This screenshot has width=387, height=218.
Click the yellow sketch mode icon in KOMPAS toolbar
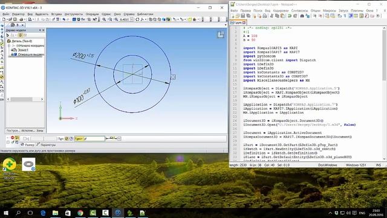190,19
